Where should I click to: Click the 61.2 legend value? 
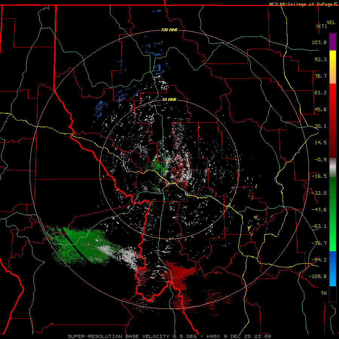(x=321, y=93)
